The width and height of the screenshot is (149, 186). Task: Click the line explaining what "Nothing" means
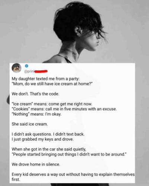click(37, 114)
